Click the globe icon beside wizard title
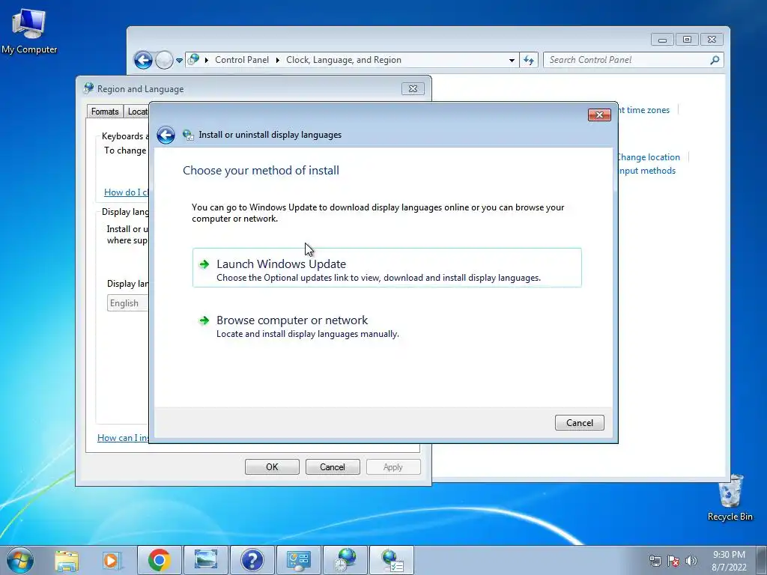The height and width of the screenshot is (575, 767). tap(188, 135)
